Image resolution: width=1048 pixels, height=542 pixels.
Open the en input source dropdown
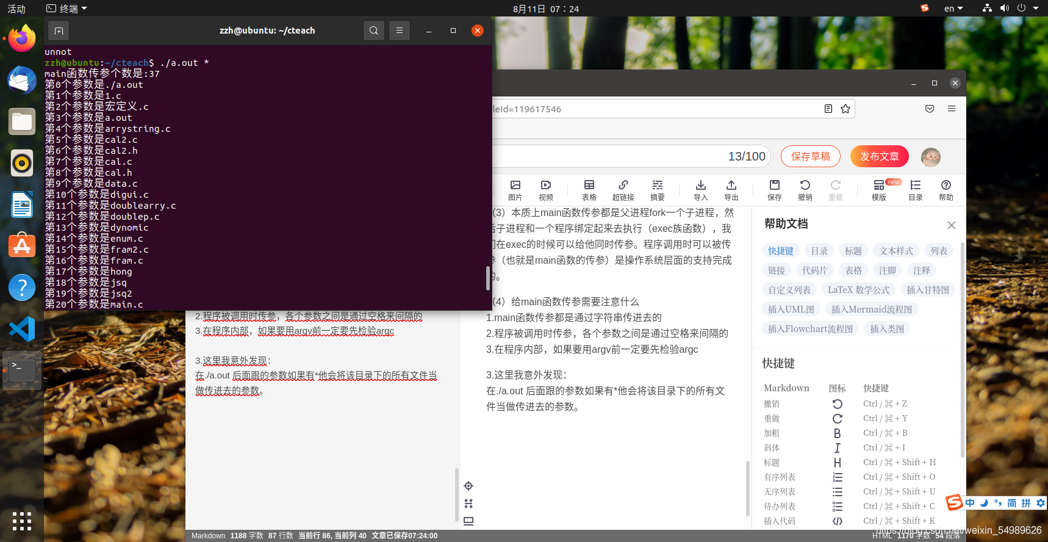(953, 9)
